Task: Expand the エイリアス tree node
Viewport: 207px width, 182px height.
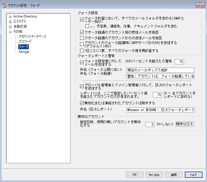Action: pyautogui.click(x=10, y=22)
